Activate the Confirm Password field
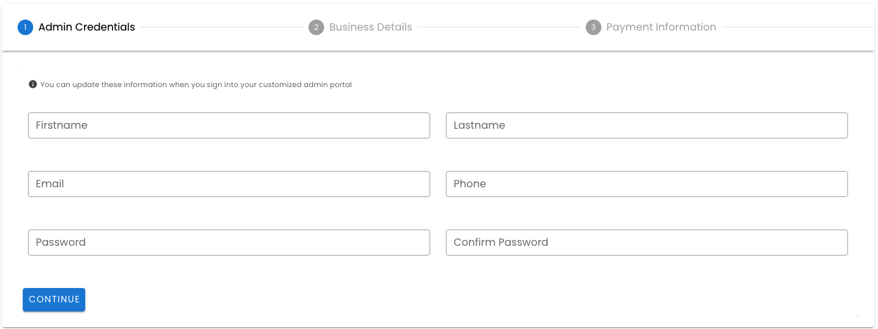 click(646, 243)
